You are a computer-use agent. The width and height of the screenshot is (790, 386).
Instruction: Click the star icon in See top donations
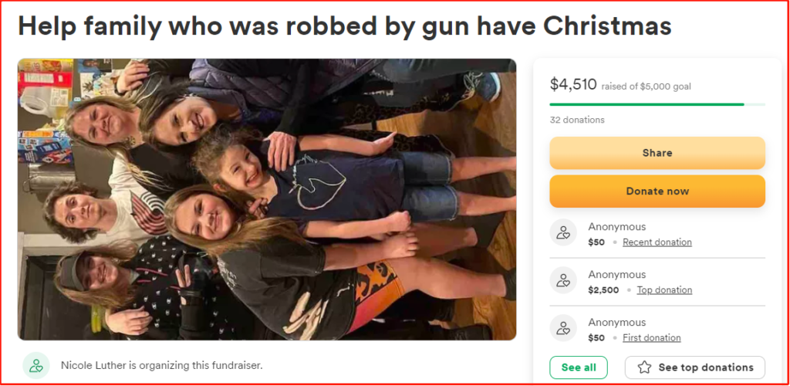click(644, 367)
